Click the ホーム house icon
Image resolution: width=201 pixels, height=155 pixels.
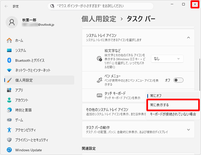(9, 40)
